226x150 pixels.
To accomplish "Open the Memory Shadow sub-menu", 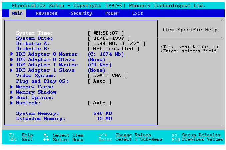I will 36,92.
